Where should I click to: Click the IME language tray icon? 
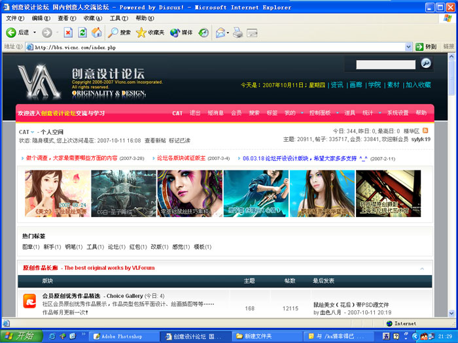pos(386,336)
